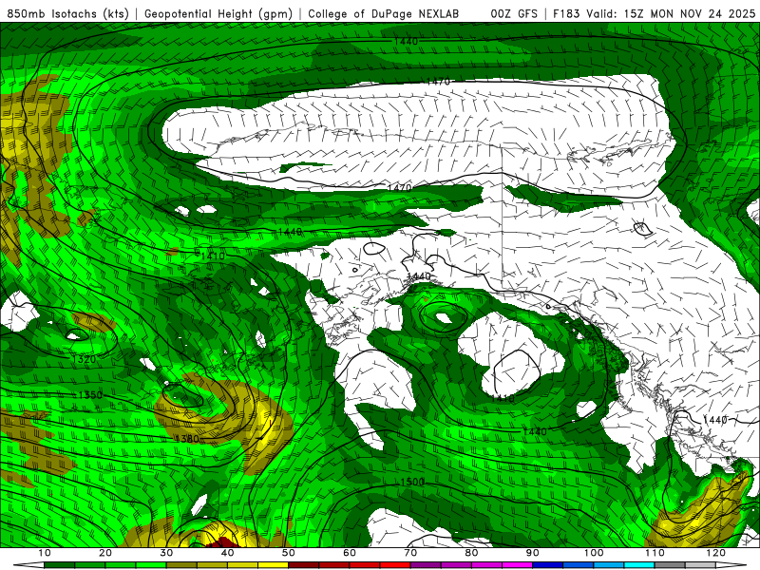Click the bright yellow swatch just before 50
760x570 pixels.
(274, 565)
